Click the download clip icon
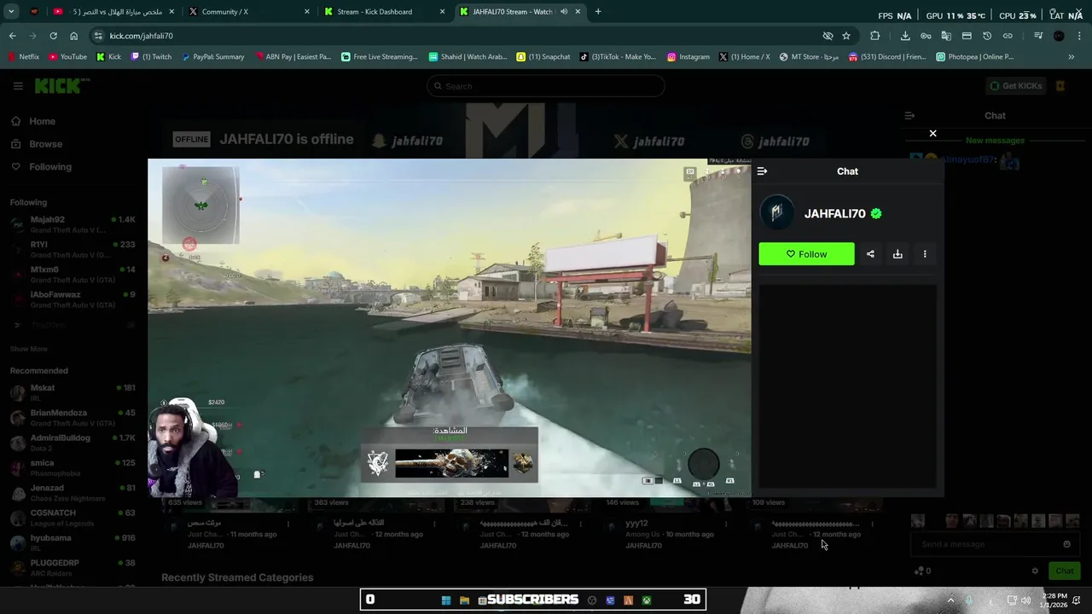1092x614 pixels. click(x=897, y=254)
